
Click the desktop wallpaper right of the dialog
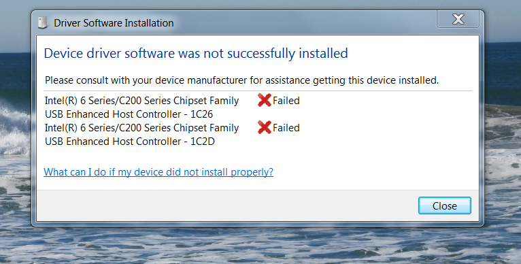503,133
